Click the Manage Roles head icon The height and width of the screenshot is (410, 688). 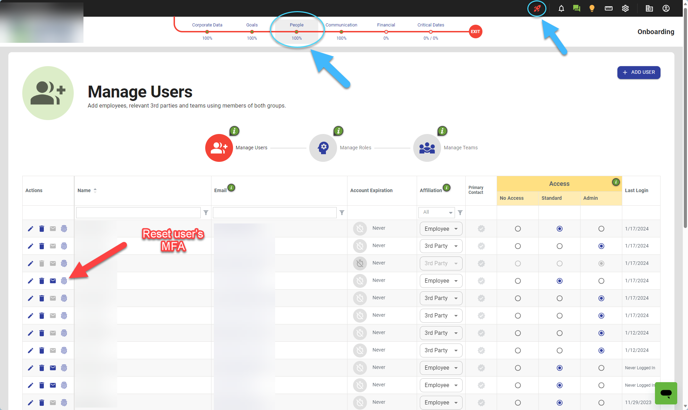coord(323,148)
